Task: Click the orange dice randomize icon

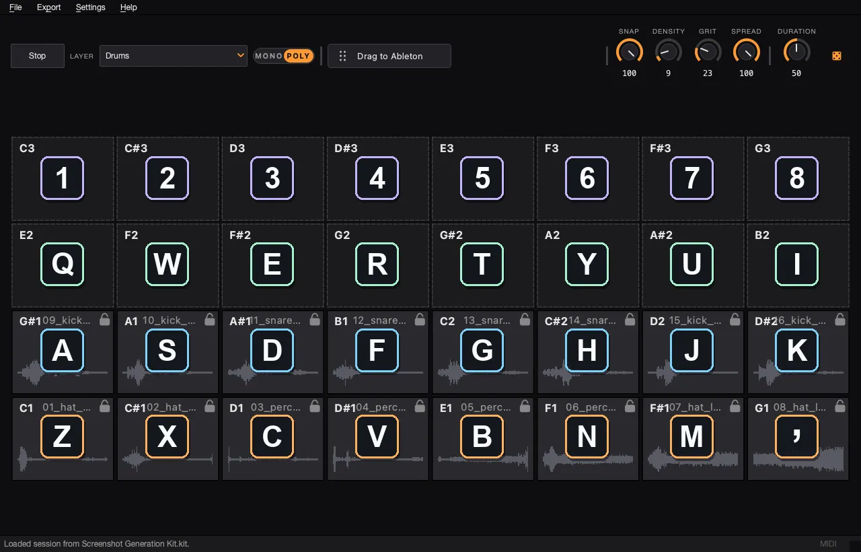Action: point(837,56)
